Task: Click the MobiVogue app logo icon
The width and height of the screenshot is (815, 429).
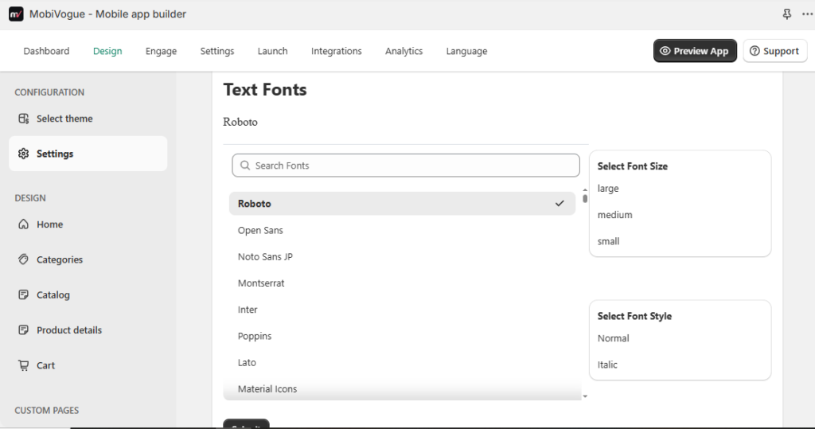Action: 16,14
